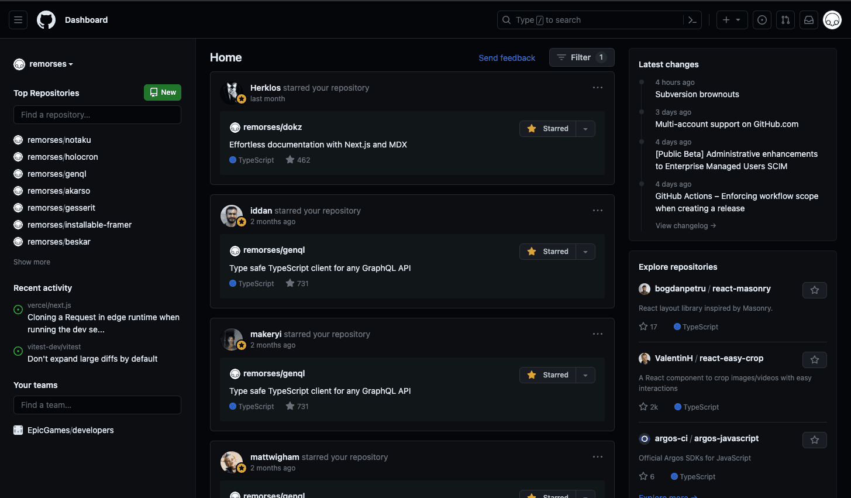Open ValentinH/react-easy-crop repository
Viewport: 851px width, 498px height.
[x=709, y=358]
